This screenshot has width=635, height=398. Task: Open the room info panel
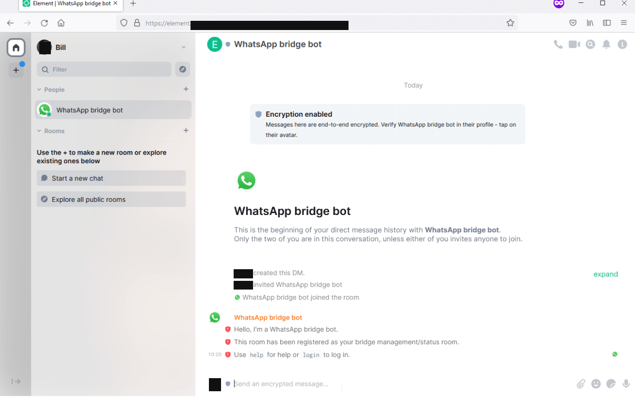click(x=622, y=45)
